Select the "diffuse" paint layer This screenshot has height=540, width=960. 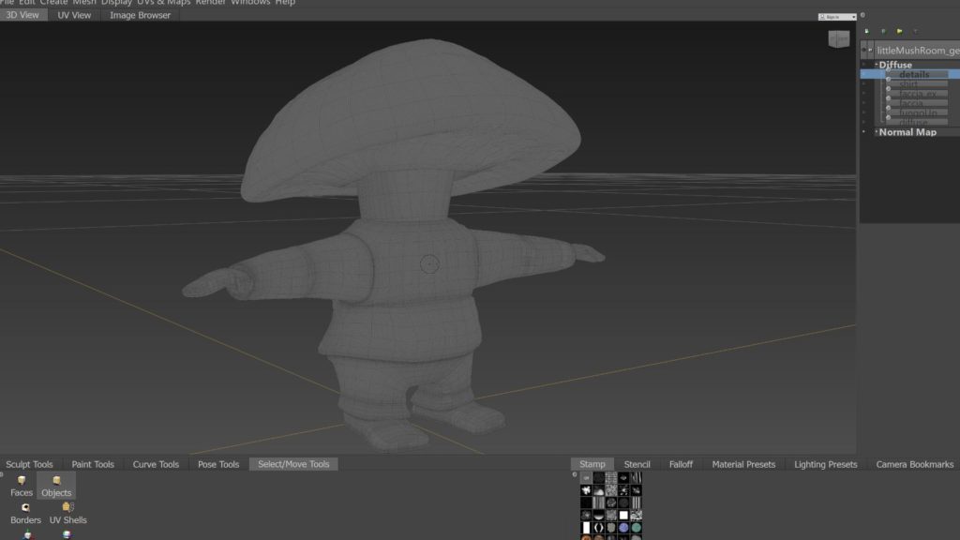[913, 122]
